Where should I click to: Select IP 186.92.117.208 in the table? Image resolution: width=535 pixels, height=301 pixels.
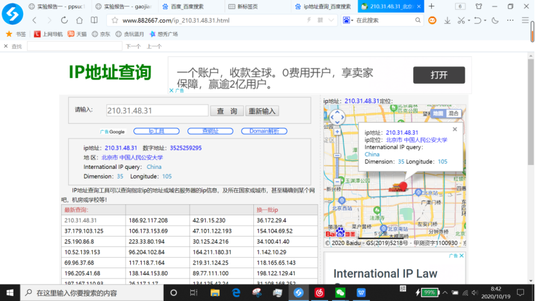[x=148, y=220]
